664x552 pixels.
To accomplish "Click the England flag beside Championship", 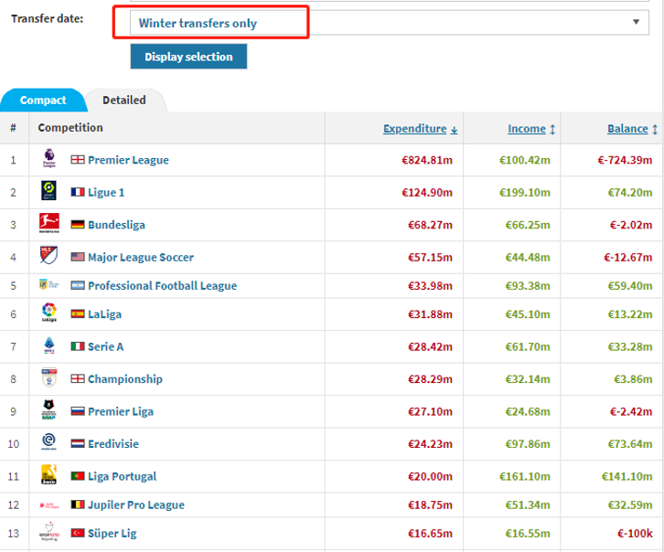I will tap(78, 378).
